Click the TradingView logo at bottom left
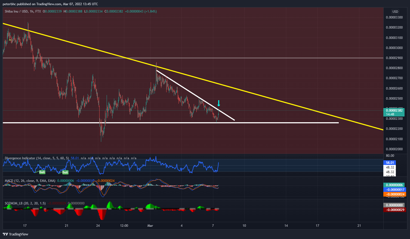The height and width of the screenshot is (239, 410). click(16, 234)
